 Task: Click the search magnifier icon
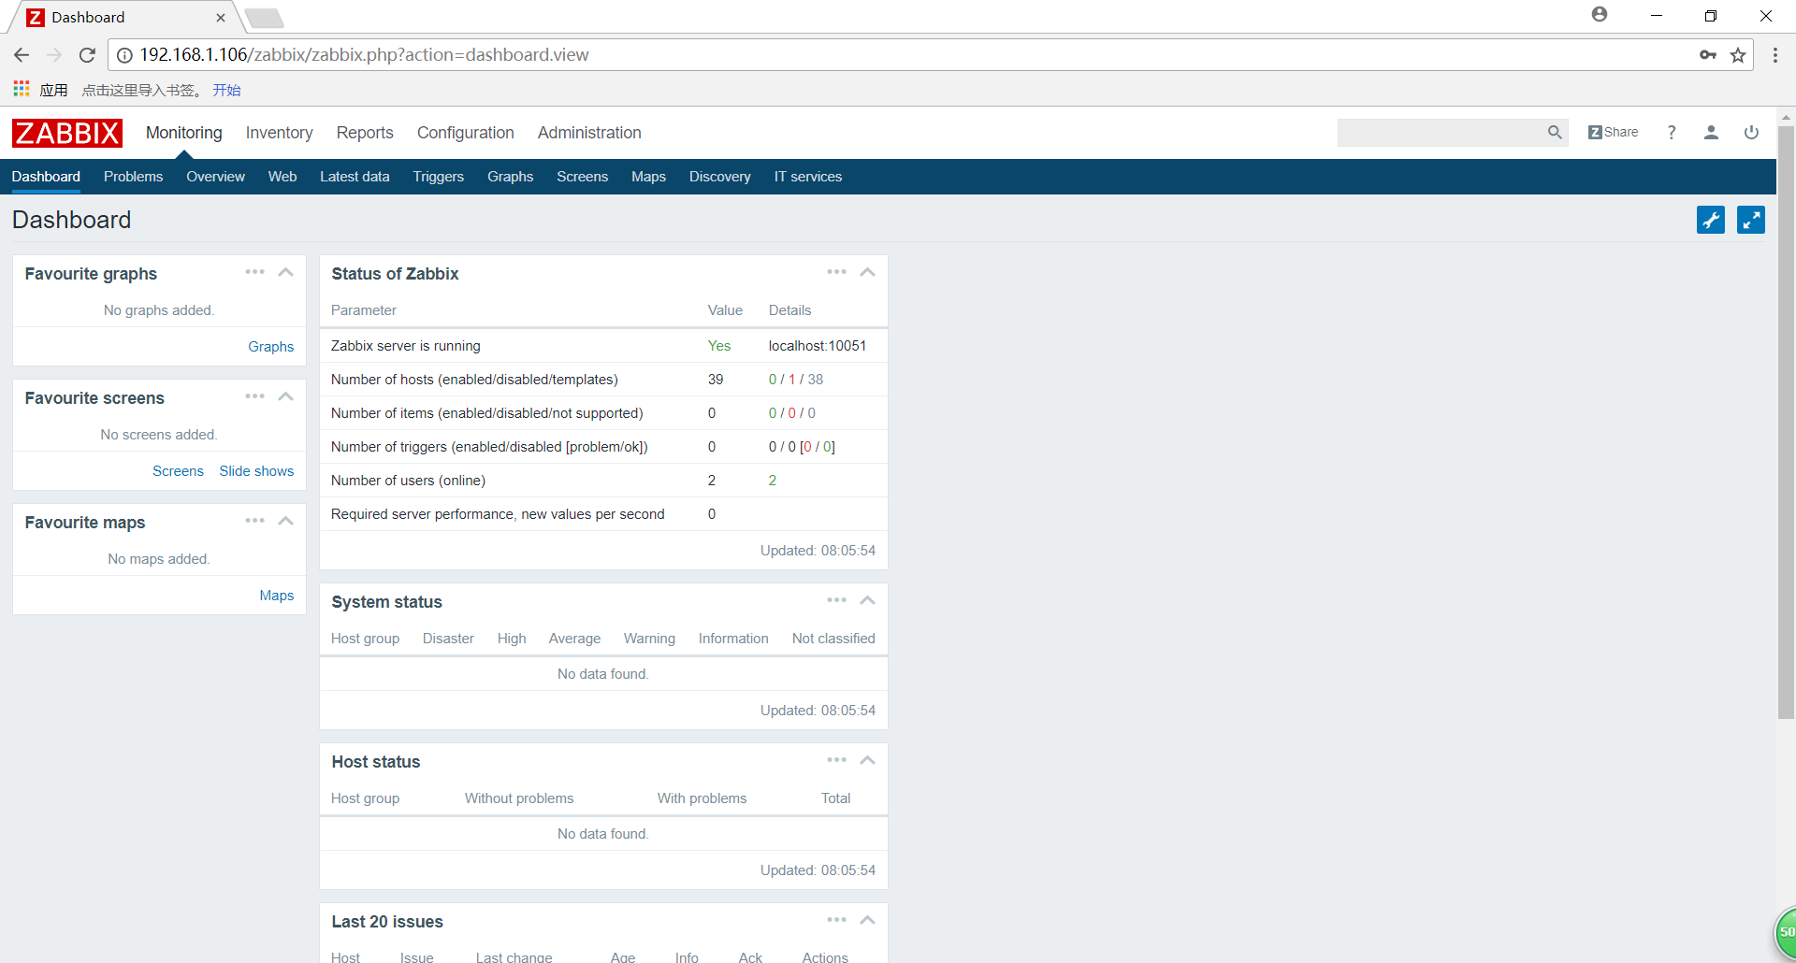click(x=1555, y=133)
